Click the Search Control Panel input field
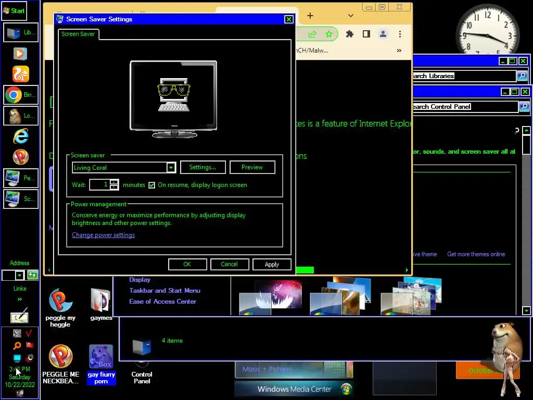This screenshot has width=533, height=400. 465,106
